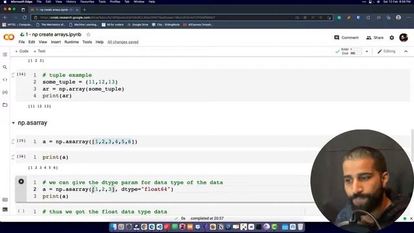Open macOS History menu in menu bar
The width and height of the screenshot is (414, 233).
click(71, 1)
